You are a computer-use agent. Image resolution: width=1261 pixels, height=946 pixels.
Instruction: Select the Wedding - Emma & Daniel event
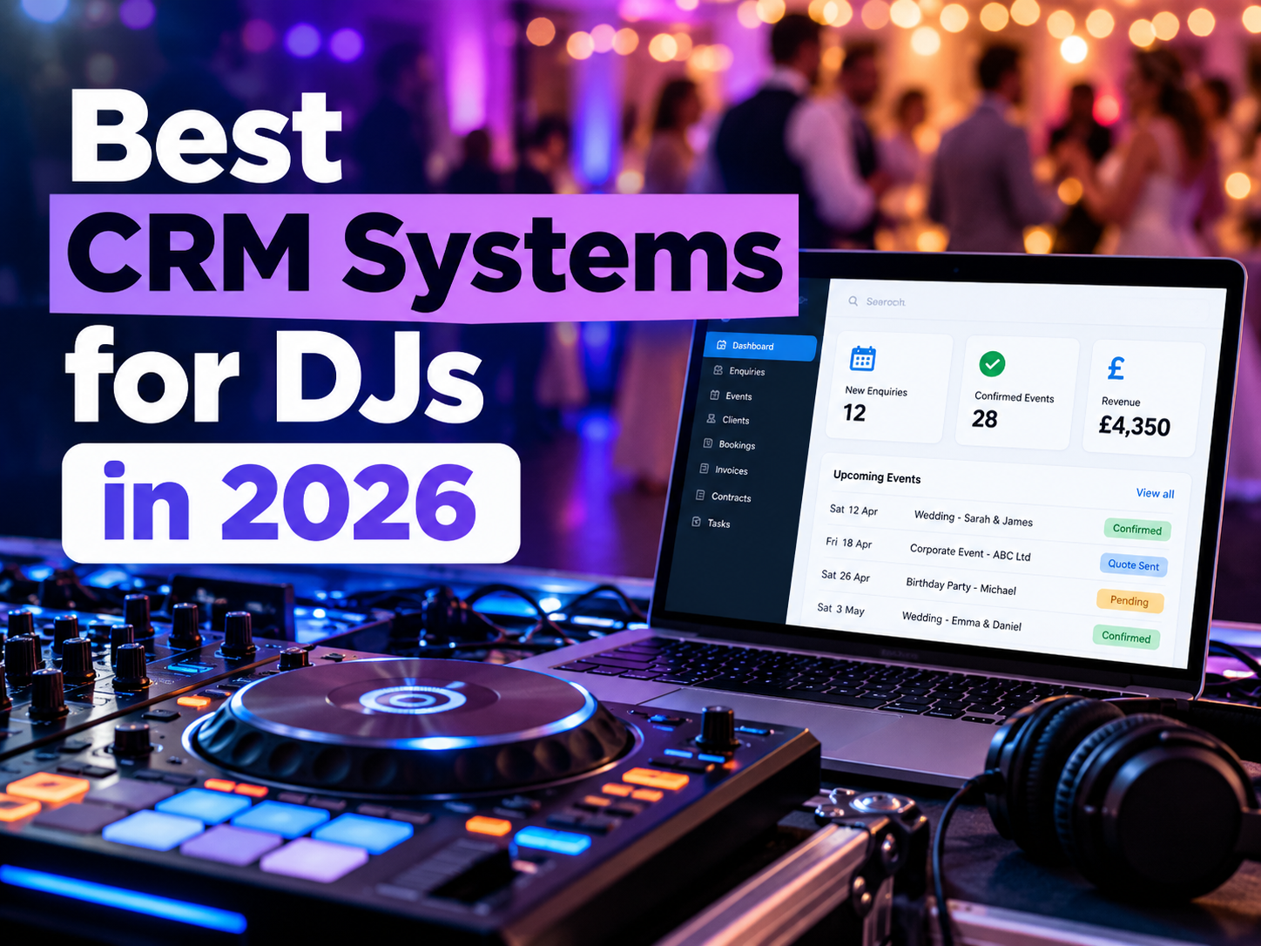pyautogui.click(x=961, y=621)
